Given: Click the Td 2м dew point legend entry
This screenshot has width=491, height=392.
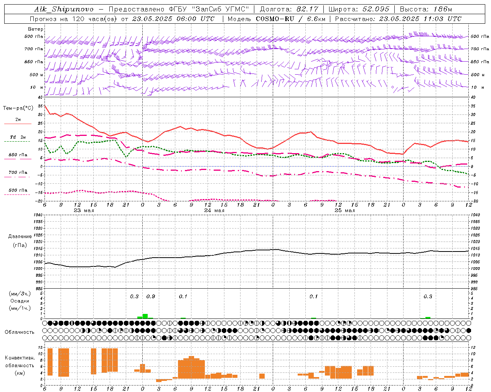Looking at the screenshot, I should (x=18, y=137).
